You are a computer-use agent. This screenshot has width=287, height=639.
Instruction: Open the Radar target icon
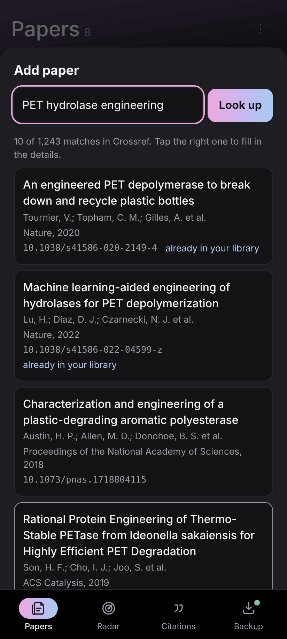(x=109, y=608)
